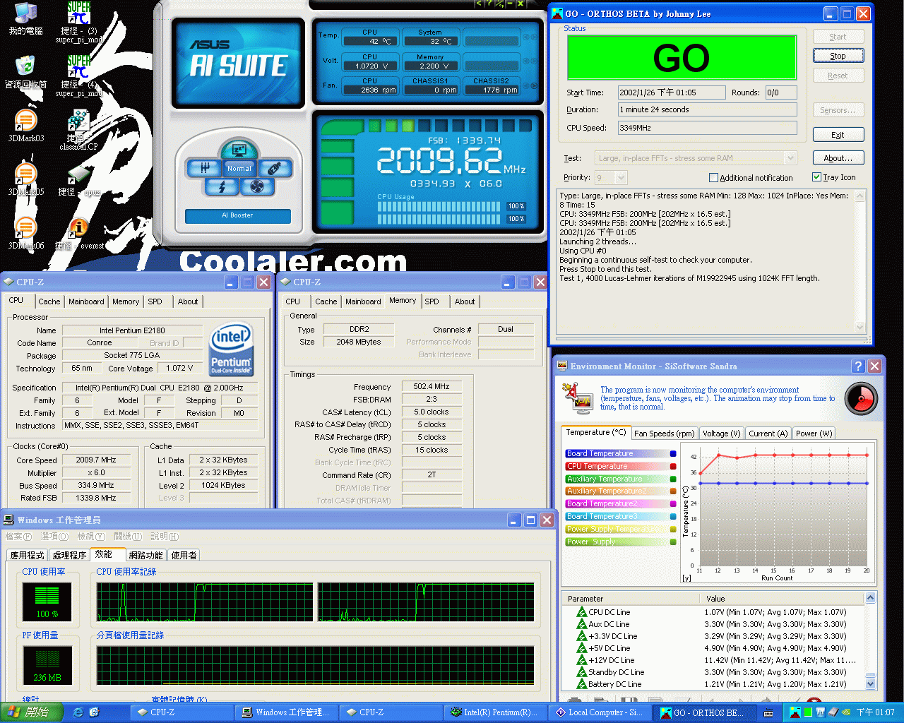The height and width of the screenshot is (723, 904).
Task: Click the Normal mode button in AI Suite
Action: 239,168
